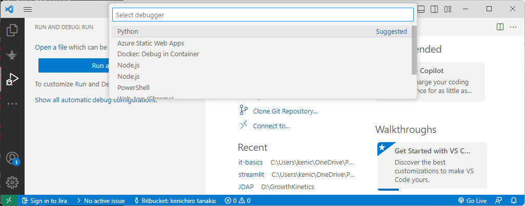This screenshot has height=206, width=525.
Task: Click Connect to... link
Action: pos(271,126)
